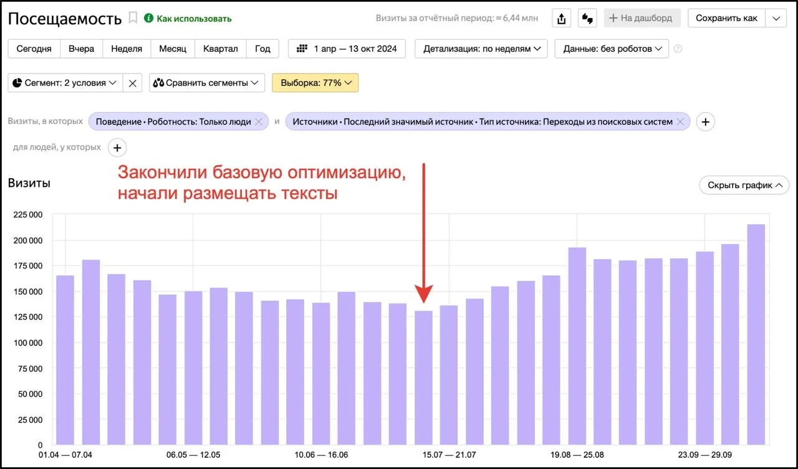The height and width of the screenshot is (469, 798).
Task: Click the Визиты chart heading
Action: [x=29, y=183]
